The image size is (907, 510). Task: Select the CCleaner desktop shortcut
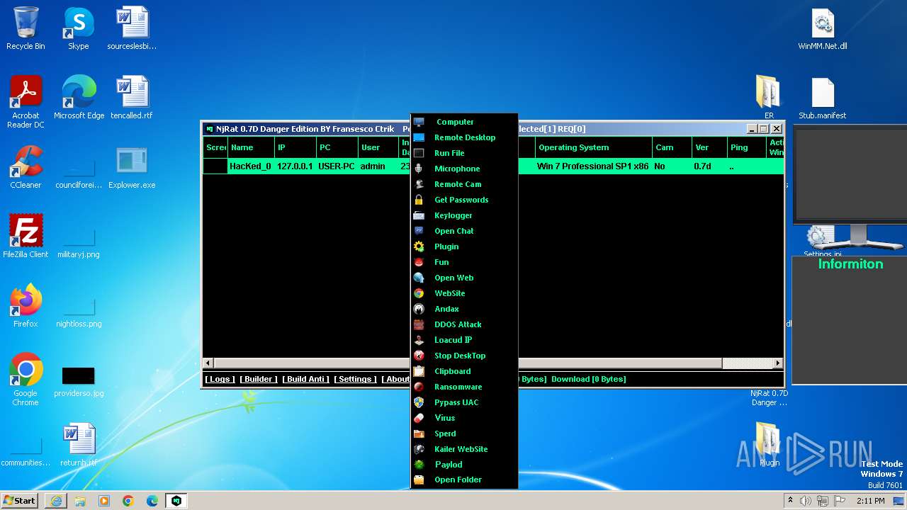point(26,168)
